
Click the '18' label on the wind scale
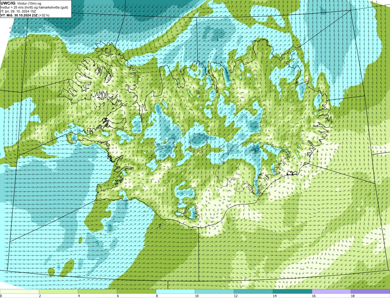click(353, 296)
